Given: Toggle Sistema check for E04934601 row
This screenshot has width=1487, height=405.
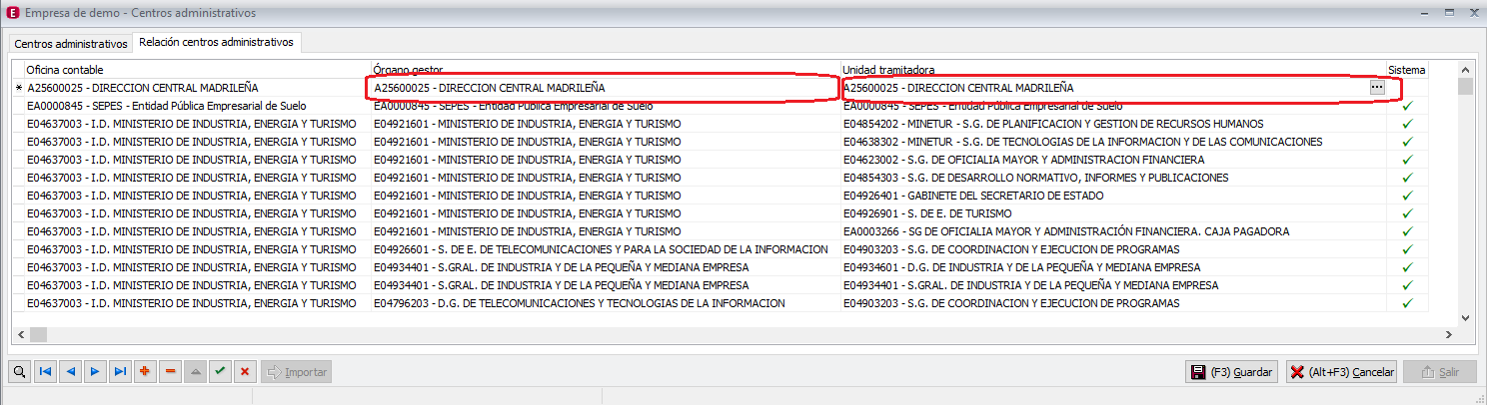Looking at the screenshot, I should tap(1407, 267).
